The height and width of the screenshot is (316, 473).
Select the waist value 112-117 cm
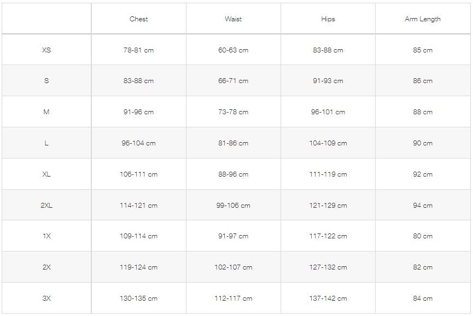click(x=233, y=298)
